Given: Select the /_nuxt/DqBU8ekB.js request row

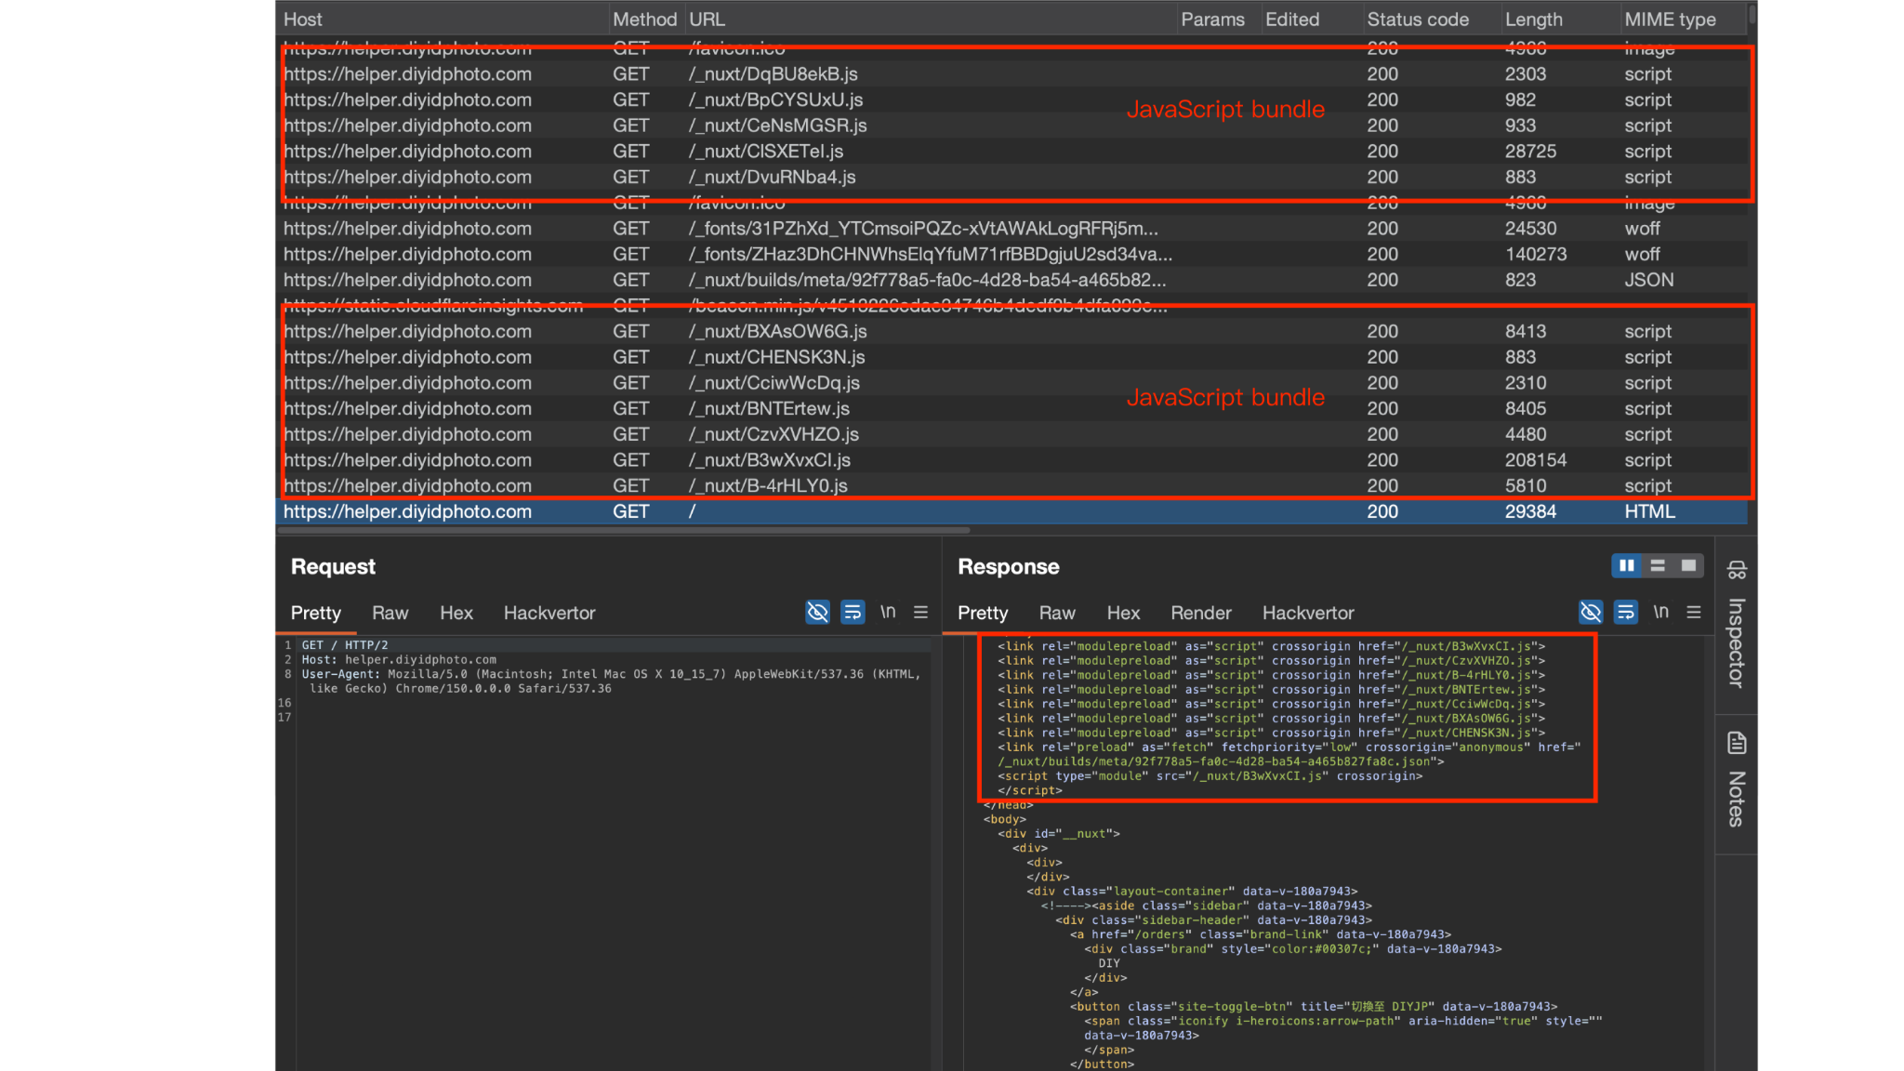Looking at the screenshot, I should (1011, 74).
